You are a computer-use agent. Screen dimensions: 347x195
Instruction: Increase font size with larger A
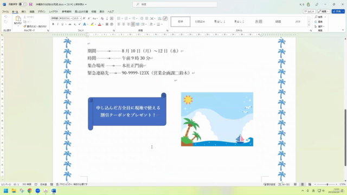click(x=84, y=18)
